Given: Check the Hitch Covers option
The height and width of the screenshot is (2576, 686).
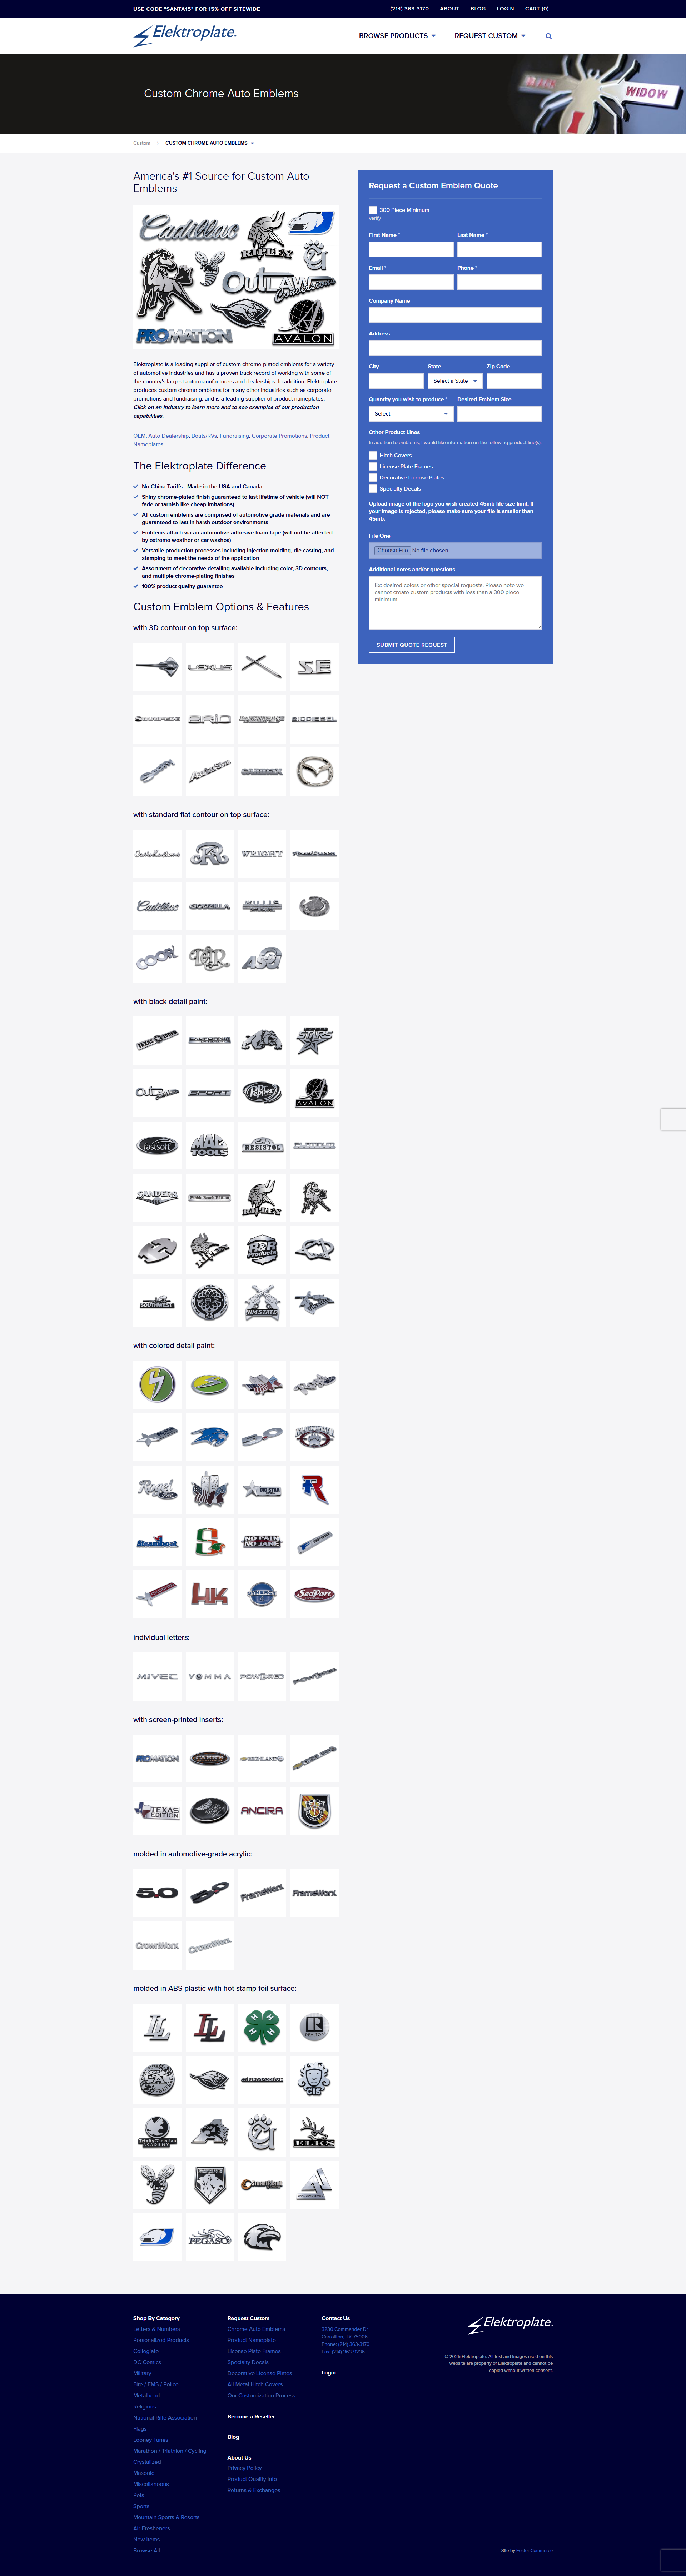Looking at the screenshot, I should (x=373, y=455).
